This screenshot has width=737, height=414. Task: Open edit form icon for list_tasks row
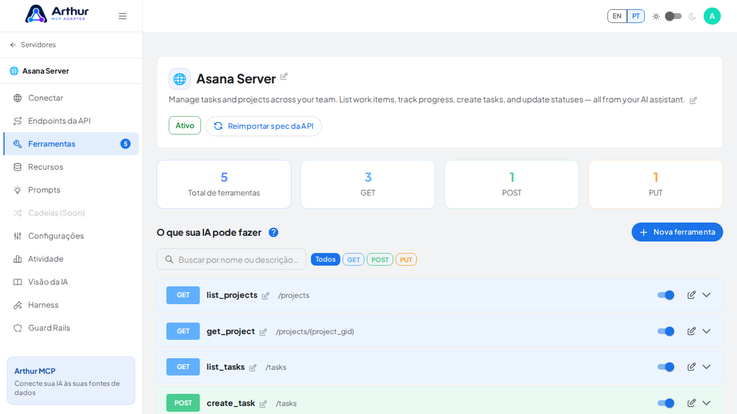point(692,367)
